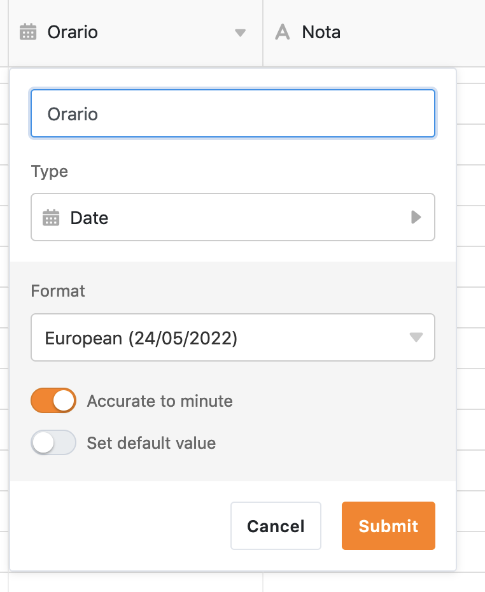Expand the Format dropdown arrow
This screenshot has height=592, width=485.
pos(416,337)
